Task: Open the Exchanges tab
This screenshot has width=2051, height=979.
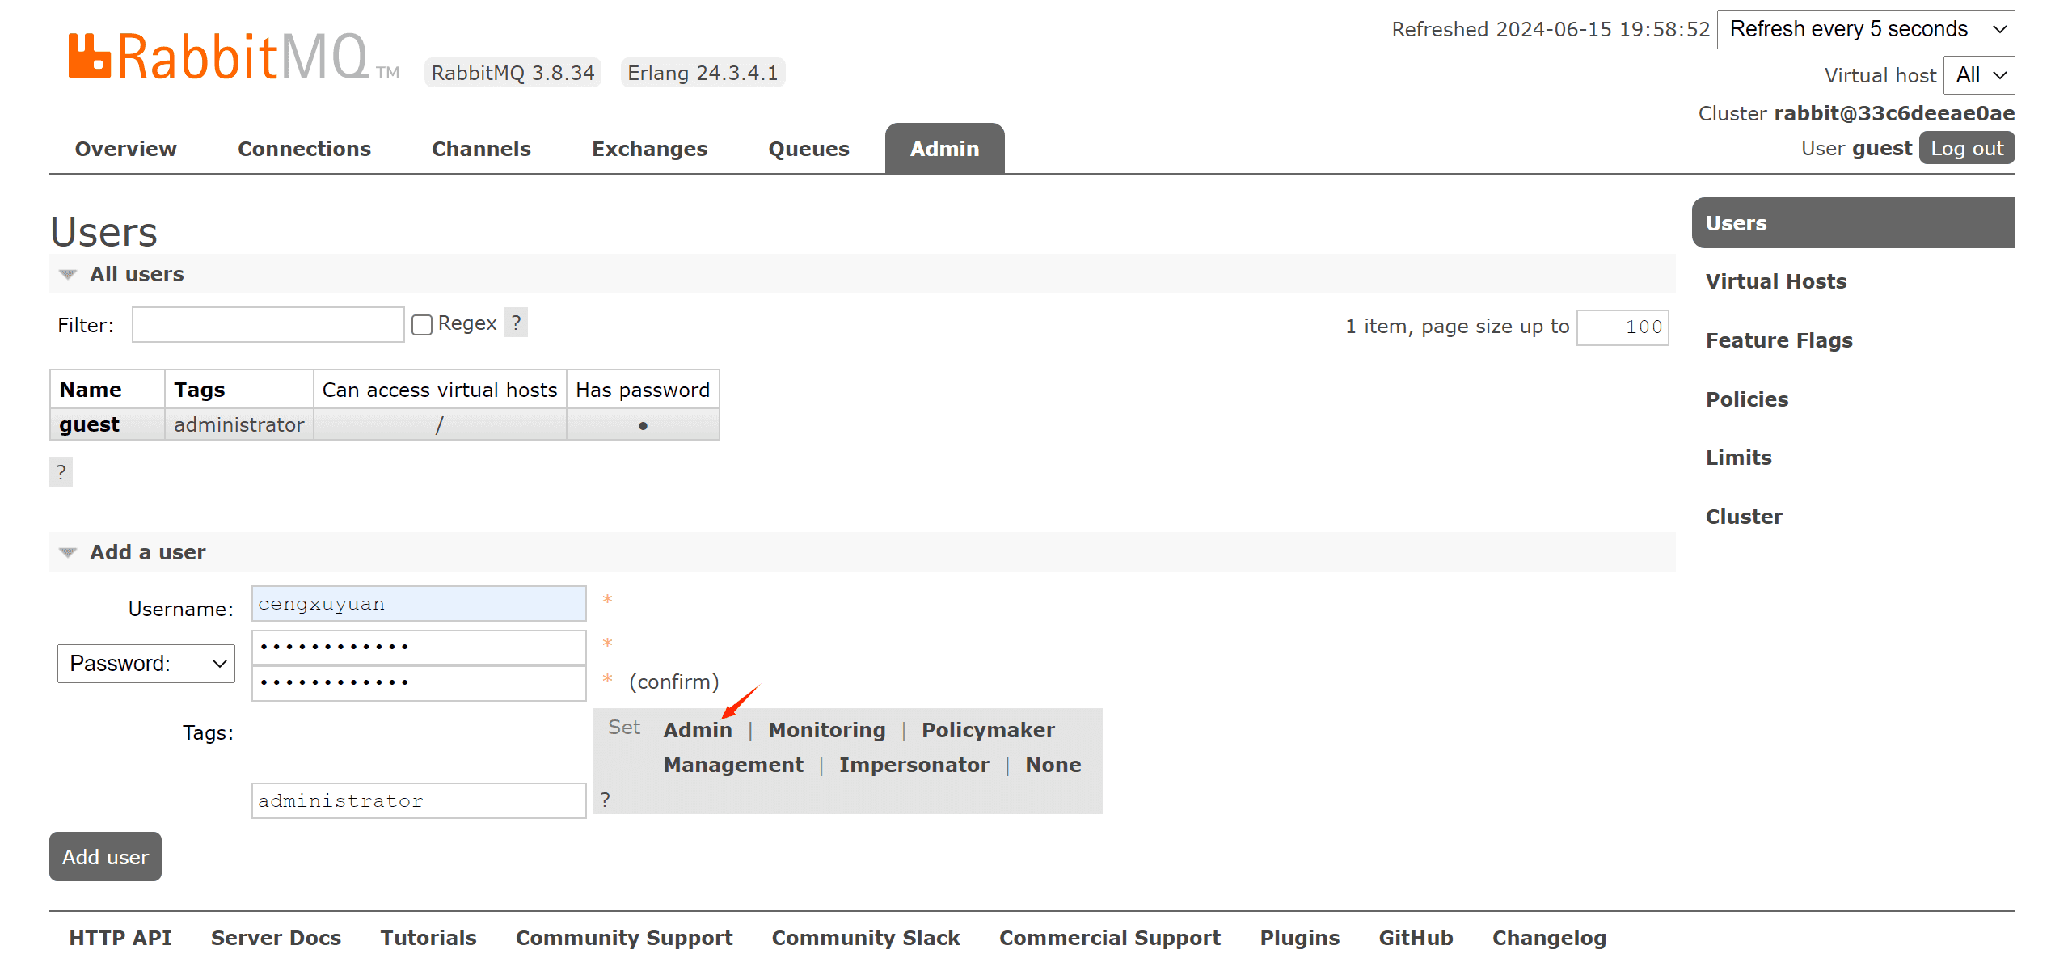Action: tap(649, 149)
